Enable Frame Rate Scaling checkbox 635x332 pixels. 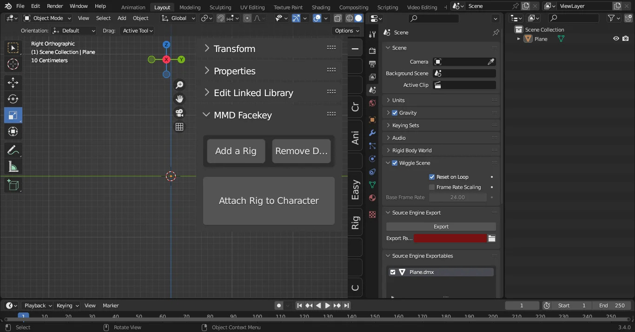tap(432, 187)
